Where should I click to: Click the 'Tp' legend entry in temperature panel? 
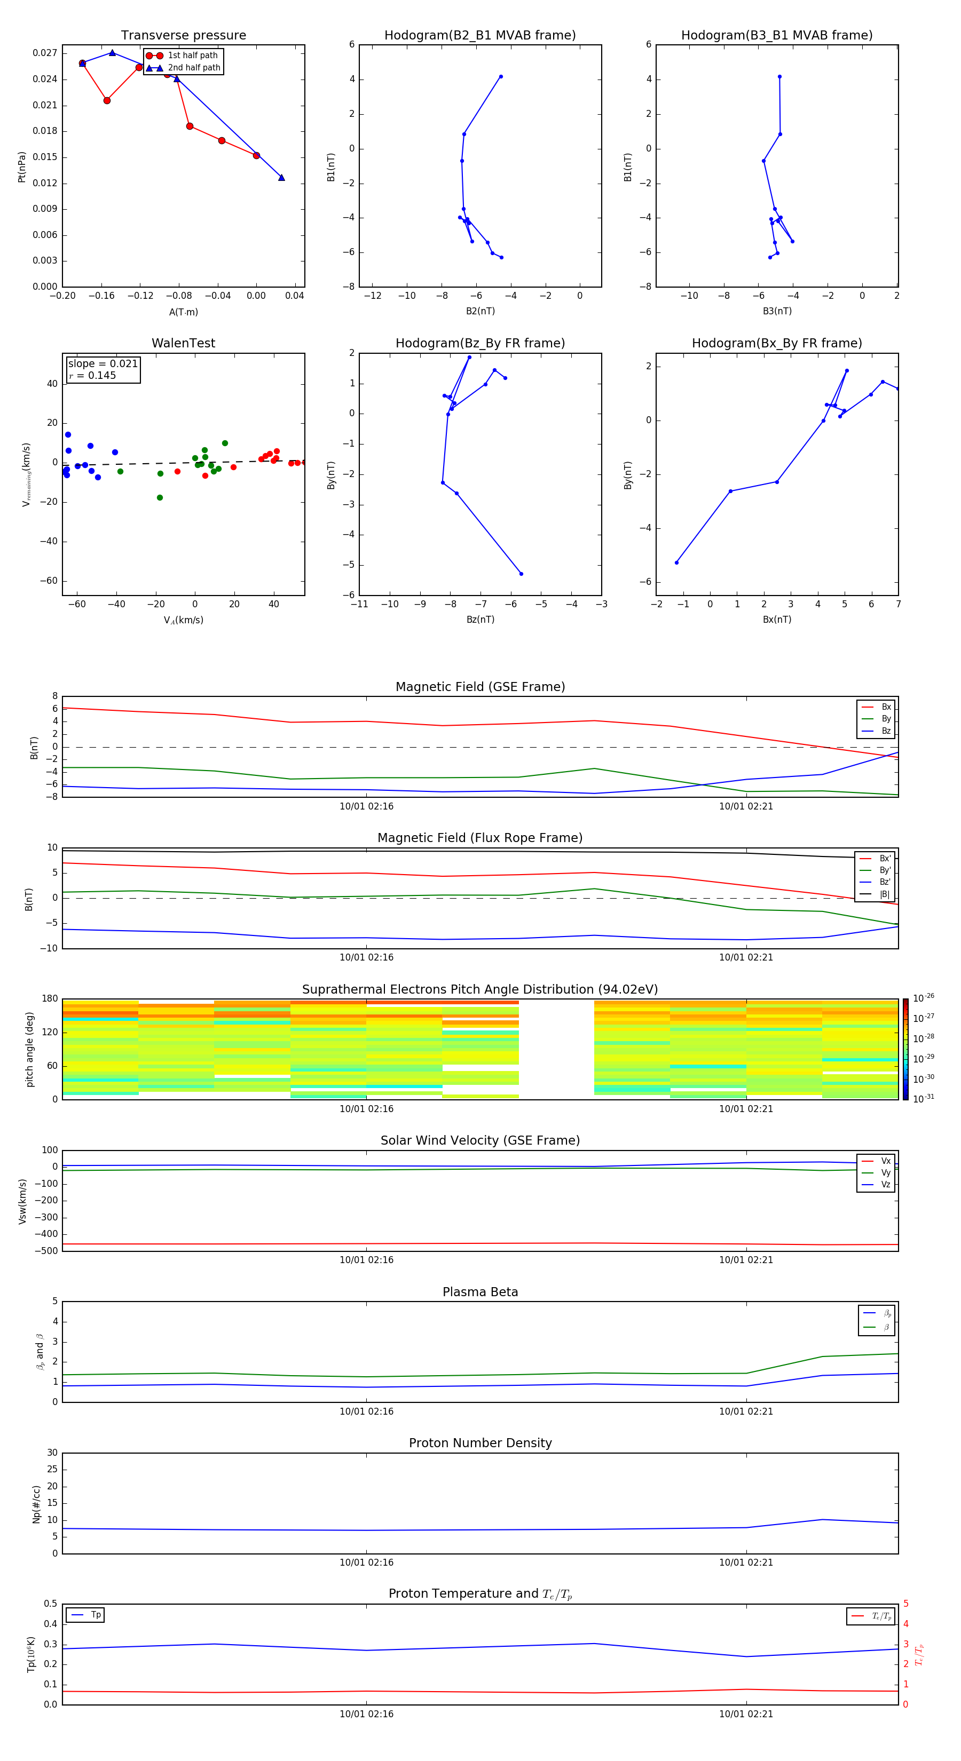pyautogui.click(x=85, y=1615)
